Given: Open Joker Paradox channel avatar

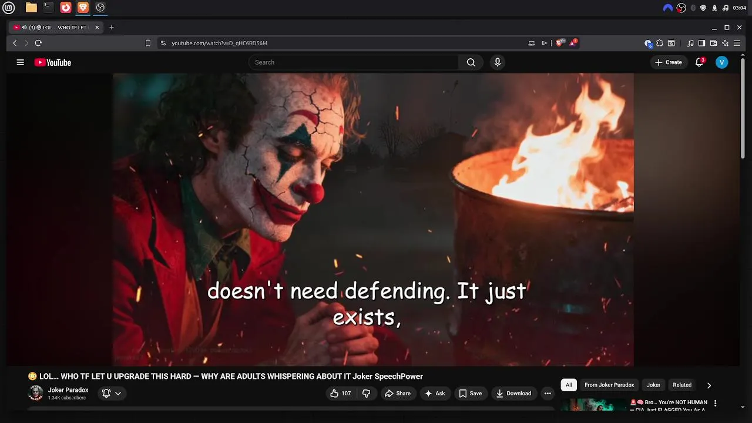Looking at the screenshot, I should pos(36,393).
